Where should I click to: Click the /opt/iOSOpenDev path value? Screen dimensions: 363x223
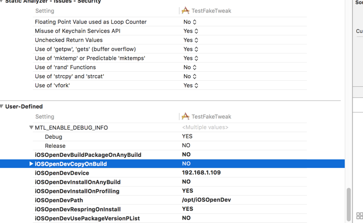[x=207, y=200]
